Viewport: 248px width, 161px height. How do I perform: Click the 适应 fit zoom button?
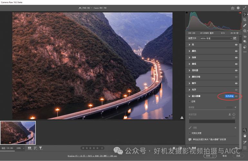point(7,148)
